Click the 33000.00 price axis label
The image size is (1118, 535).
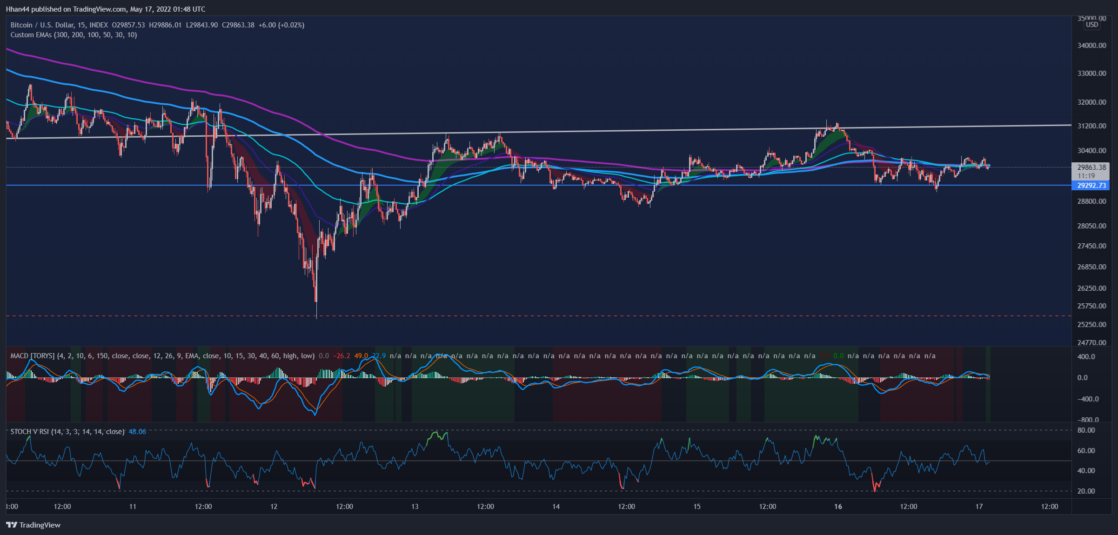(1091, 74)
